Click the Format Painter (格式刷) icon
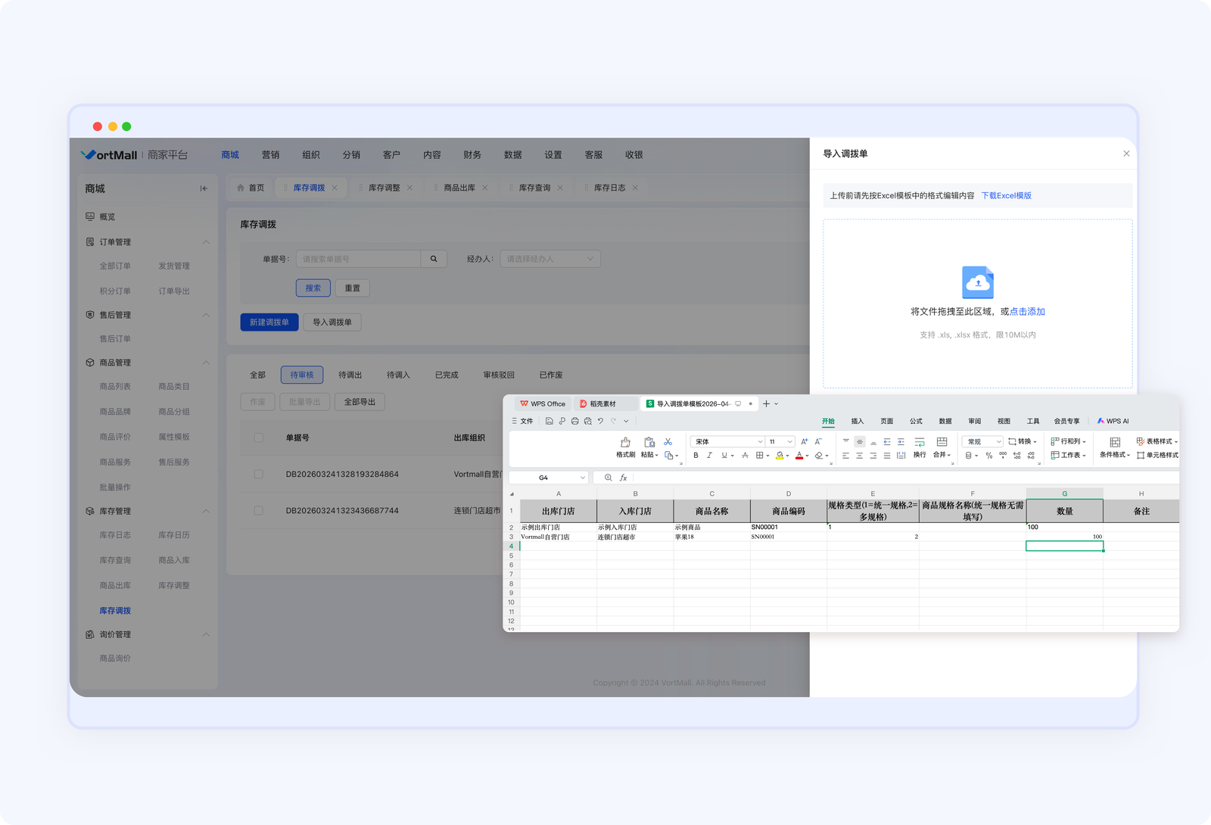The height and width of the screenshot is (825, 1211). [625, 443]
